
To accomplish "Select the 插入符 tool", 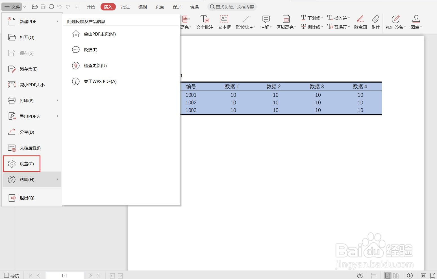I will 338,18.
